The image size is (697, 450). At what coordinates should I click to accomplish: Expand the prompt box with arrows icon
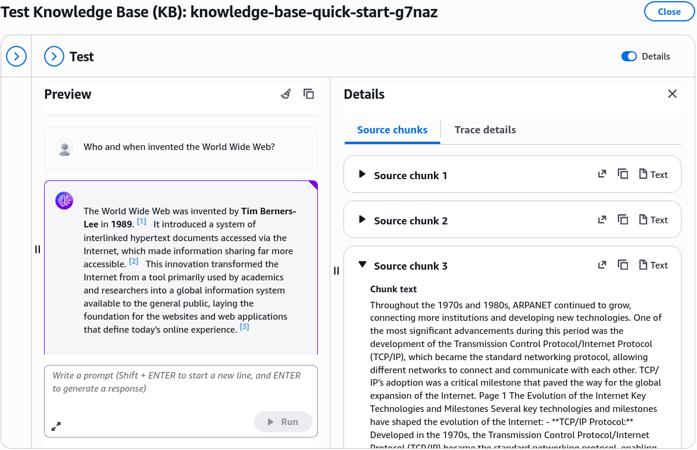(x=56, y=426)
